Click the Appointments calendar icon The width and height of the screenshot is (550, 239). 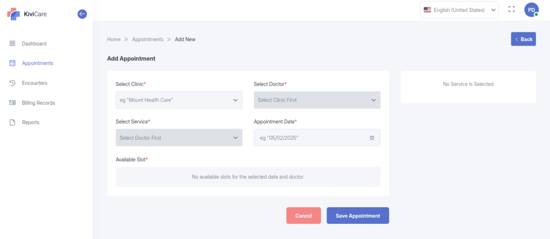click(x=12, y=63)
